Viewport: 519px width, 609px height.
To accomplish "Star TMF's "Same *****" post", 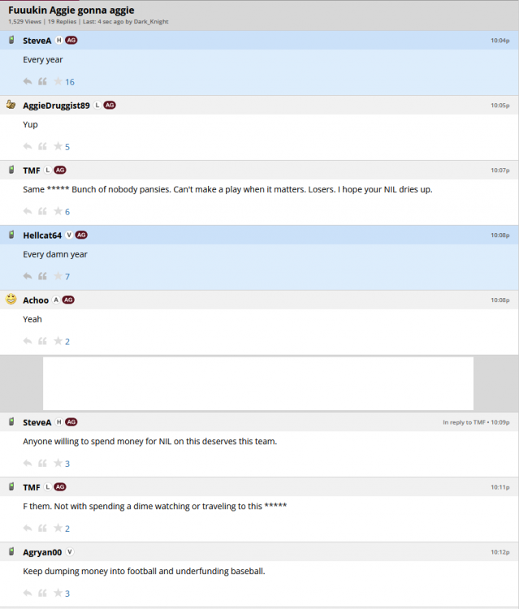I will [58, 211].
